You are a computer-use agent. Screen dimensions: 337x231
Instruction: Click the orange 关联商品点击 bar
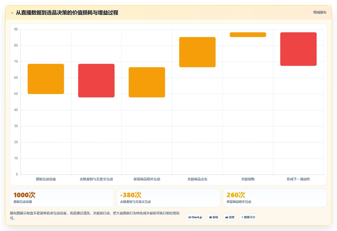pos(197,52)
